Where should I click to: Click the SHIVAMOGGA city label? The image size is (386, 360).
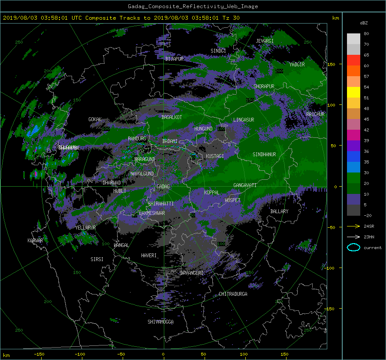click(x=160, y=321)
